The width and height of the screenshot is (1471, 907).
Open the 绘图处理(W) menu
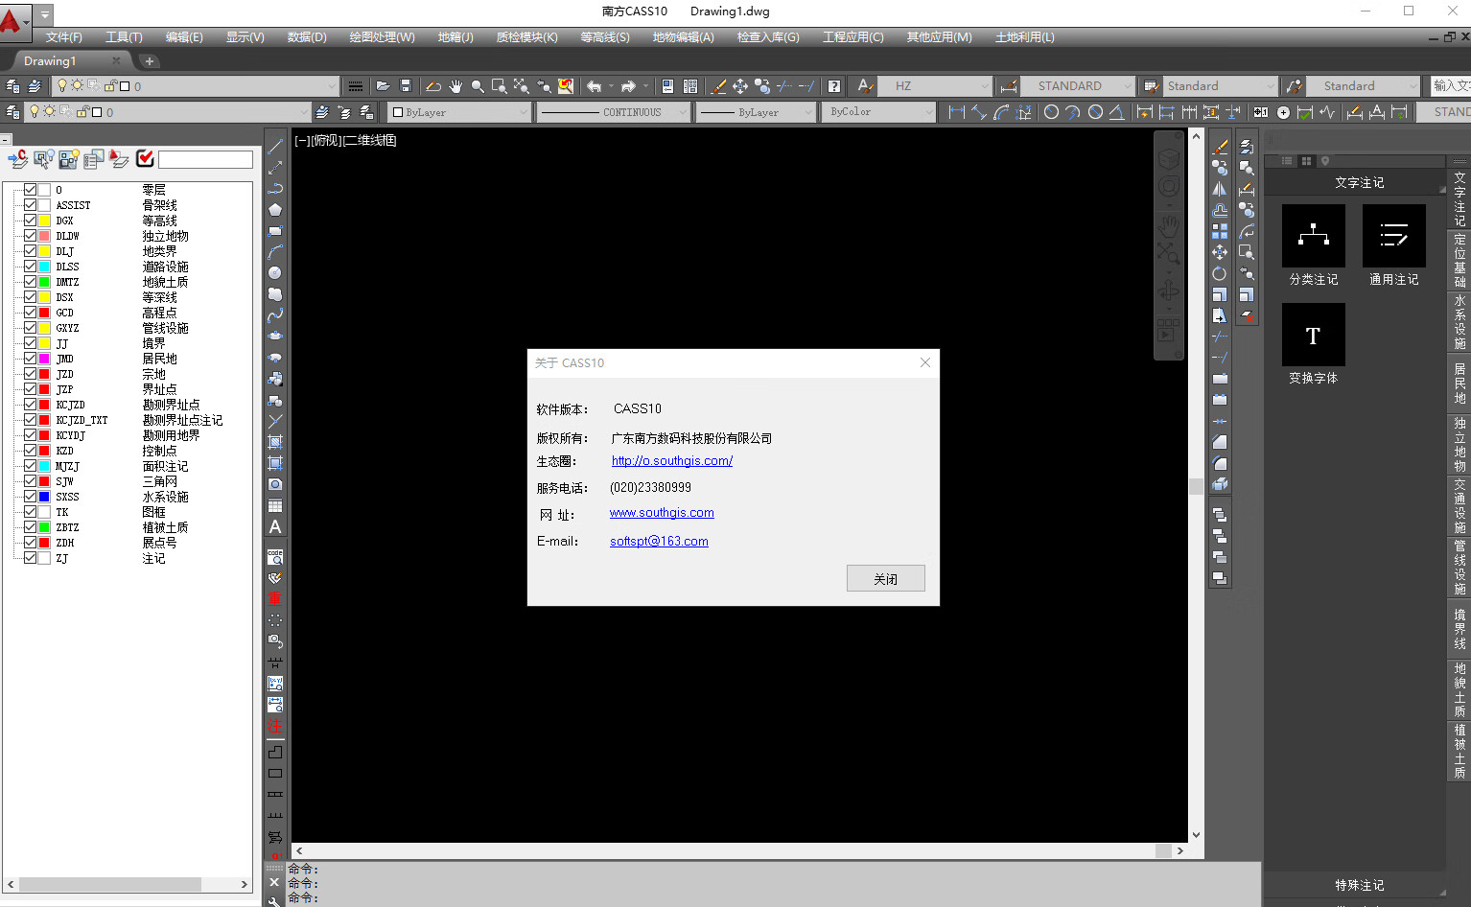point(382,37)
